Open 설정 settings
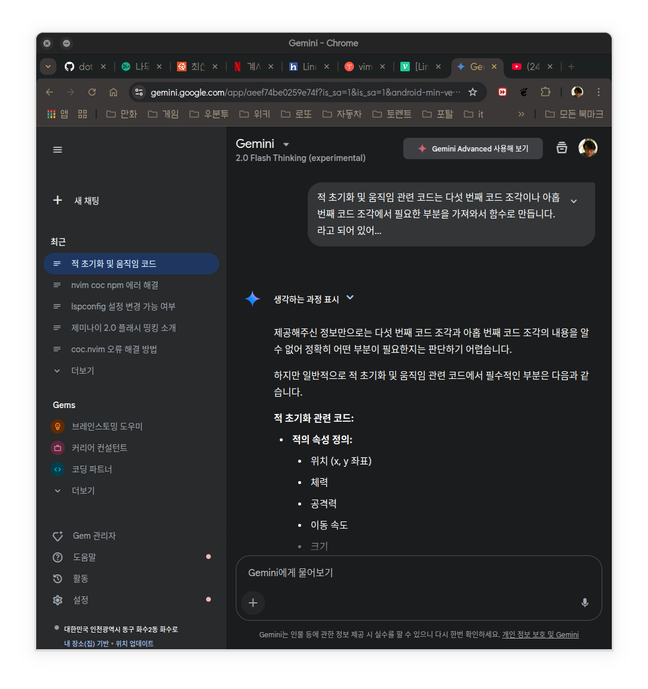Screen dimensions: 648x689 [131, 600]
